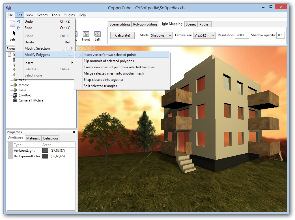Screen dimensions: 295x220
Task: Click AmbientLight property name
Action: click(x=24, y=151)
